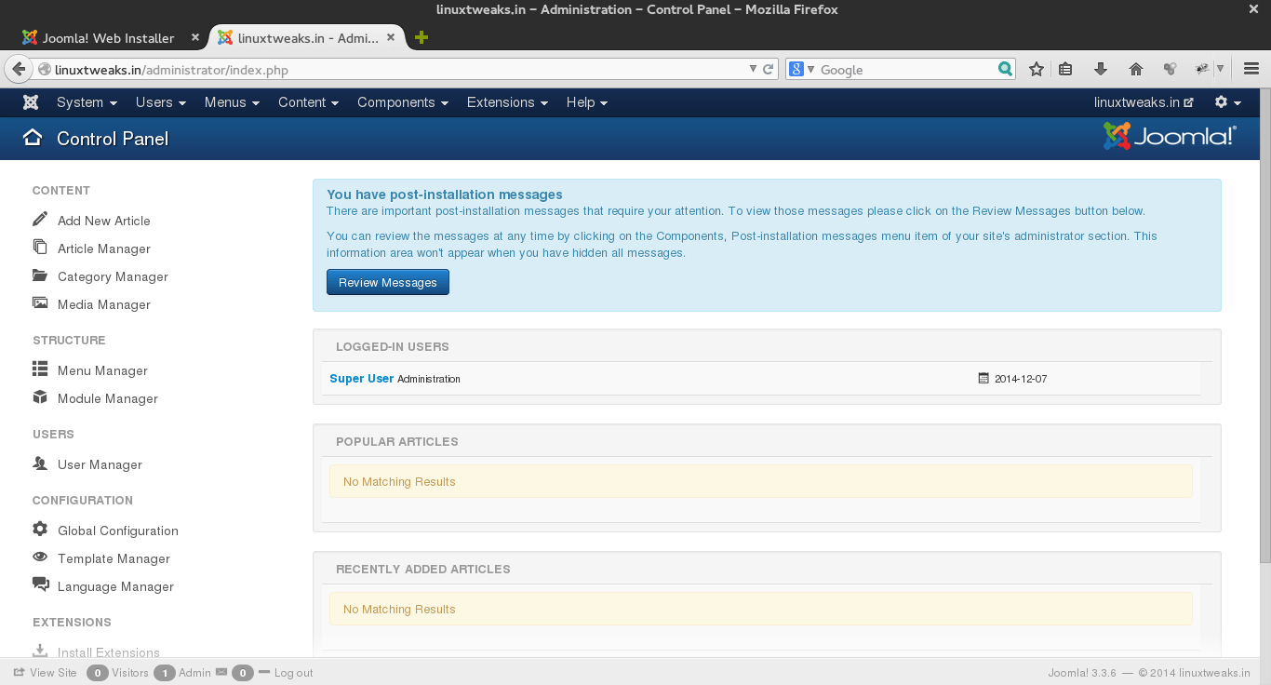Click the Language Manager icon

pyautogui.click(x=39, y=585)
